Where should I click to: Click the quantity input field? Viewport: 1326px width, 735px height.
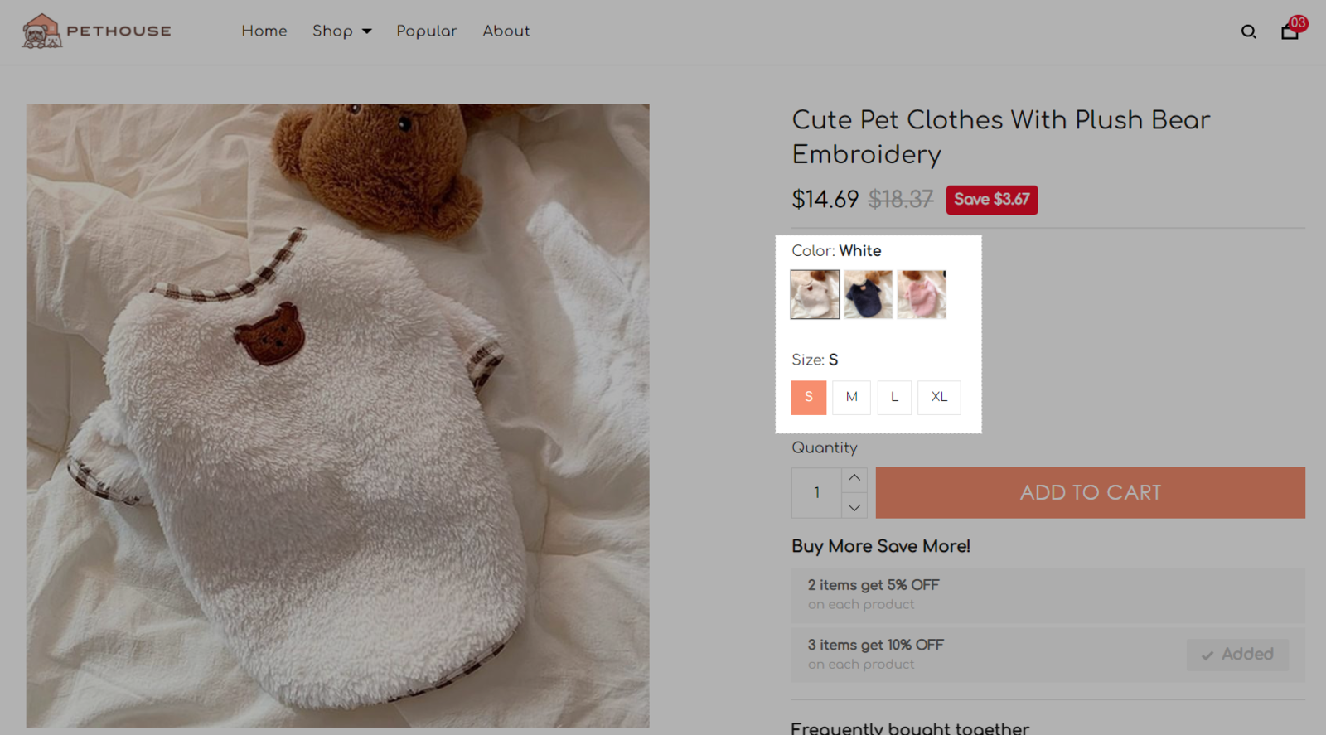[816, 492]
